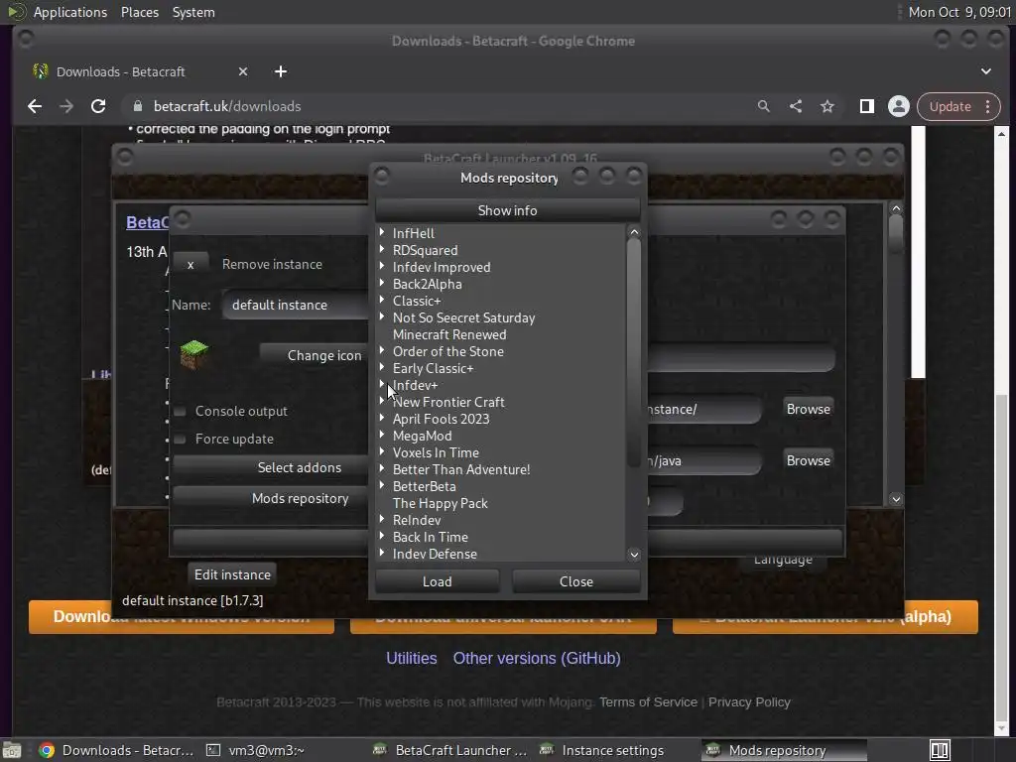Screen dimensions: 1016x762
Task: Click the Chrome forward arrow
Action: coord(66,106)
